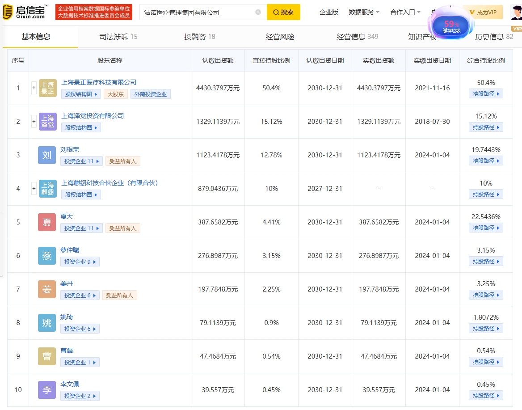Screen dimensions: 522x410
Task: Click the 上海麒翙 shareholder logo icon
Action: [x=48, y=189]
